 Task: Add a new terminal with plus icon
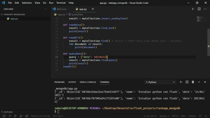tap(181, 82)
